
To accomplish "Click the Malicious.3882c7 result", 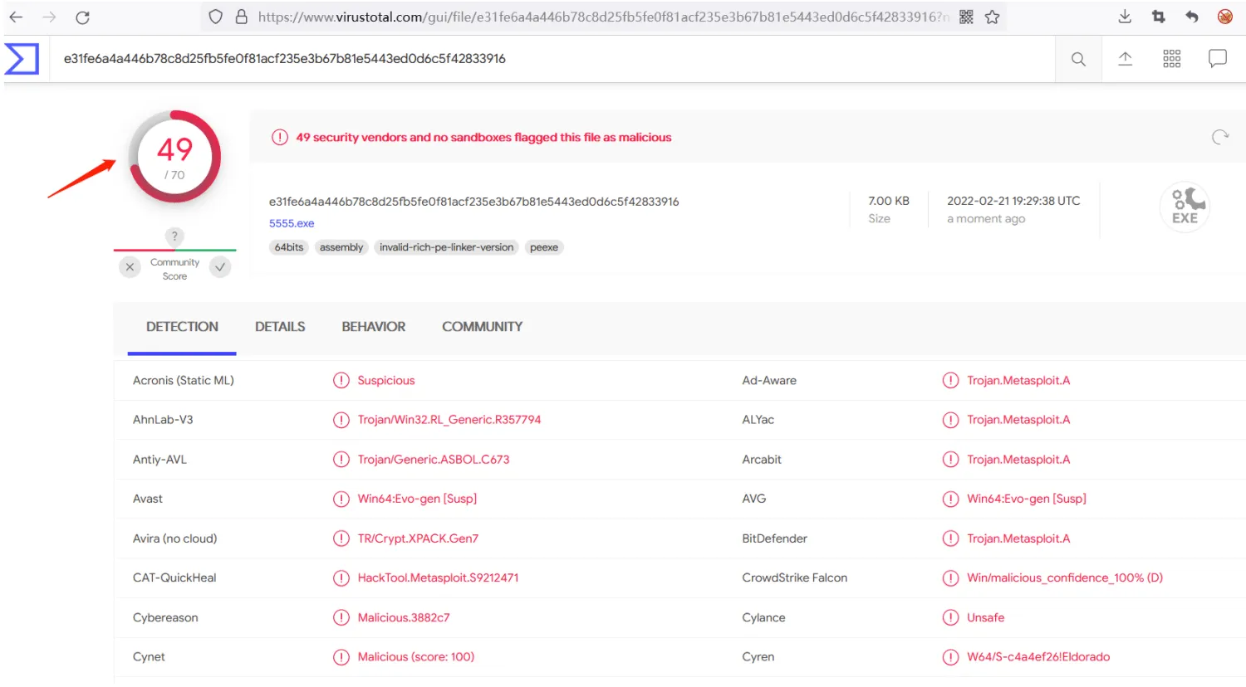I will pos(404,618).
